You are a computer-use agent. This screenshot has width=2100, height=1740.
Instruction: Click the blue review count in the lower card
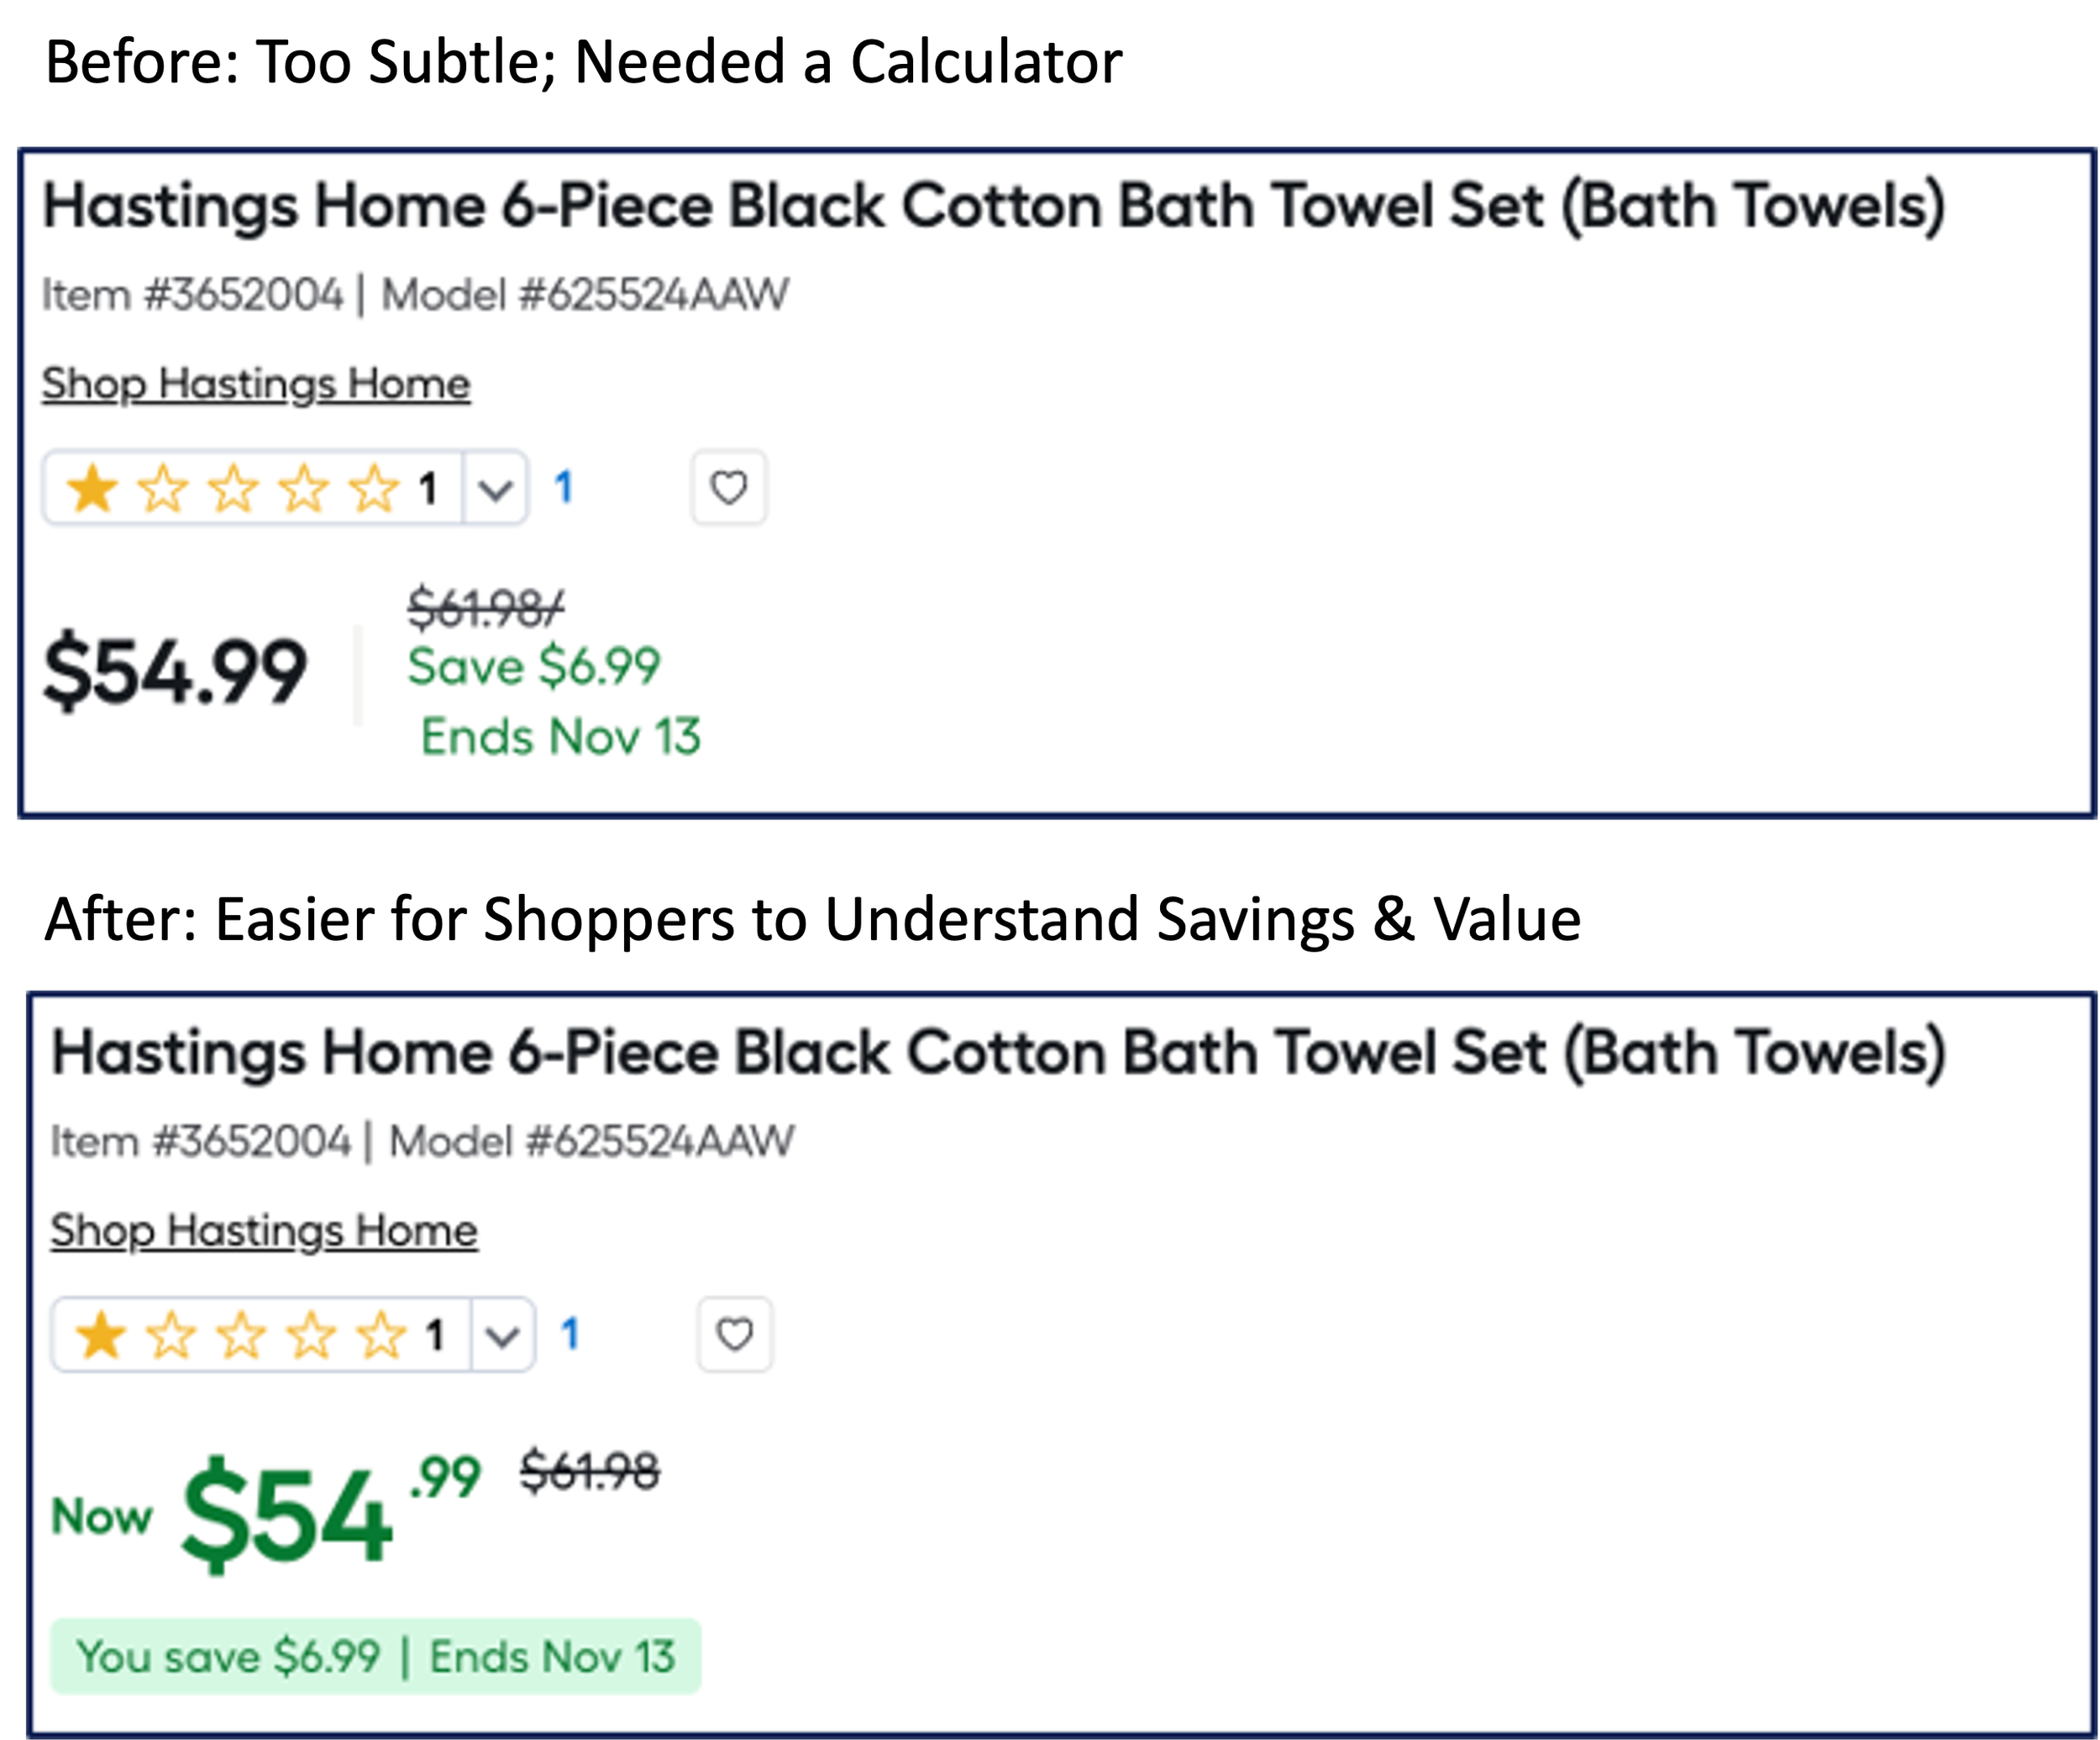click(570, 1334)
